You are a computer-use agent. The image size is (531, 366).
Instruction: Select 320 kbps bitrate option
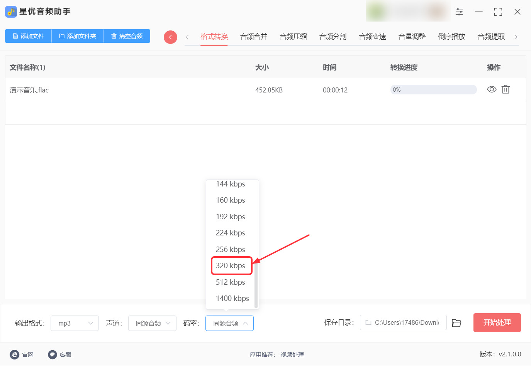[231, 265]
